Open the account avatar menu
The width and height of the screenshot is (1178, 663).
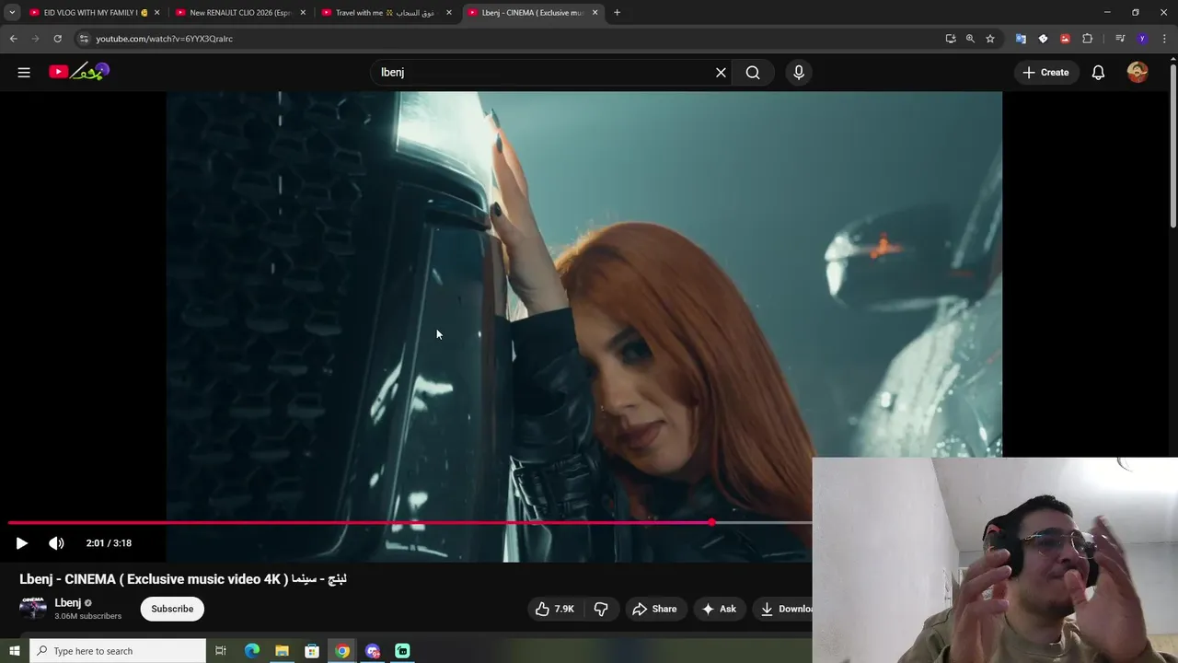coord(1138,73)
